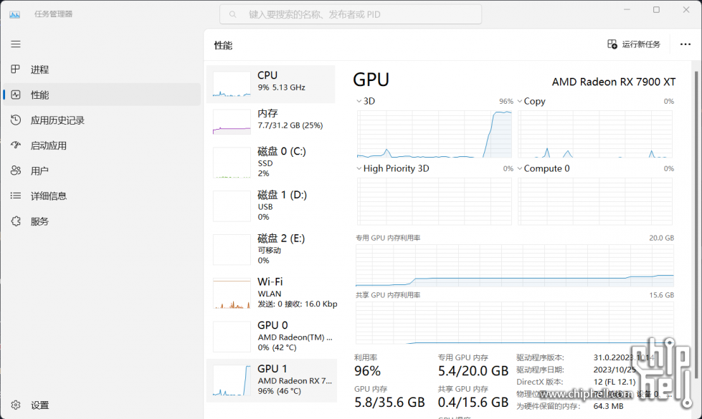Select GPU 1 AMD Radeon RX 7900 entry
Viewport: 702px width, 419px height.
(272, 380)
